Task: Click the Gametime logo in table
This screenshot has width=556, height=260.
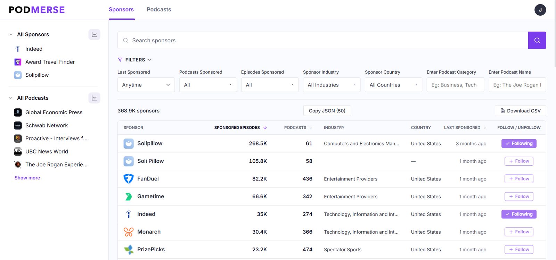Action: click(129, 196)
